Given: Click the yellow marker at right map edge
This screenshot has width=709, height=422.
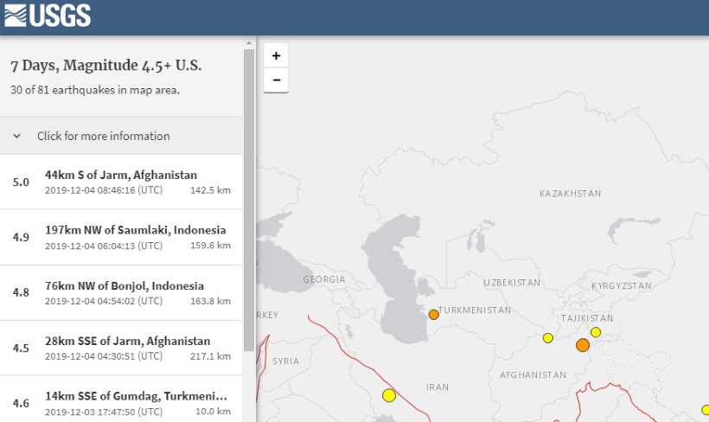Looking at the screenshot, I should tap(706, 410).
